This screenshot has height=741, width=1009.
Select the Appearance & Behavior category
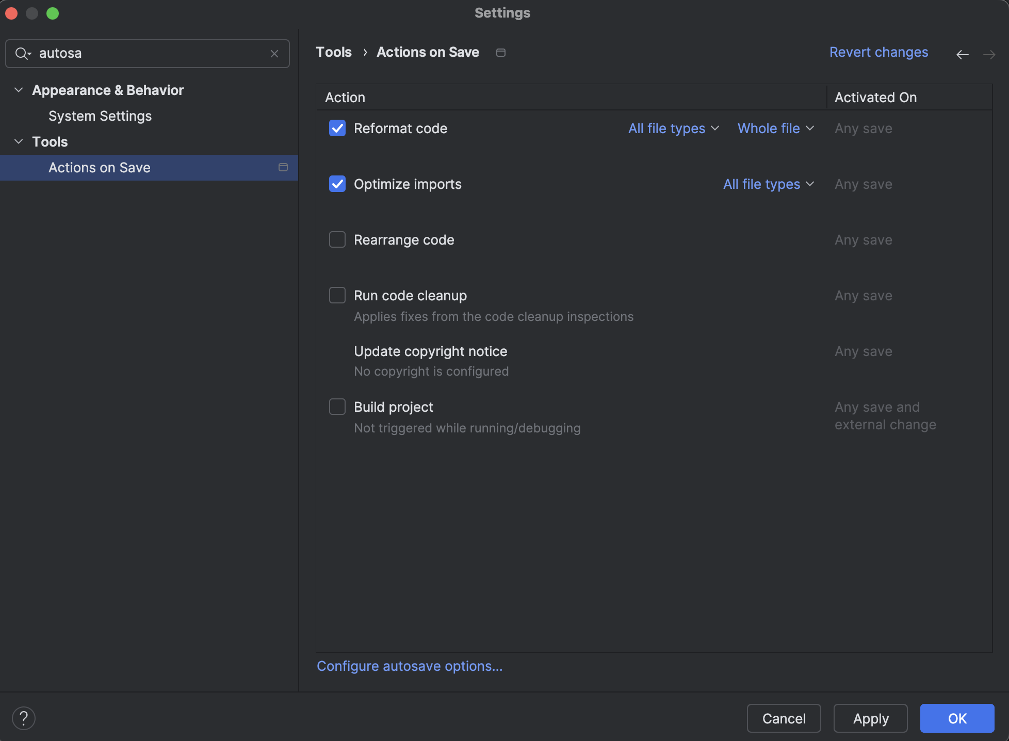[x=108, y=90]
